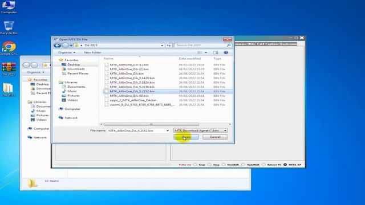Switch to the Ext4 Explorer tab
The width and height of the screenshot is (365, 205).
point(267,44)
